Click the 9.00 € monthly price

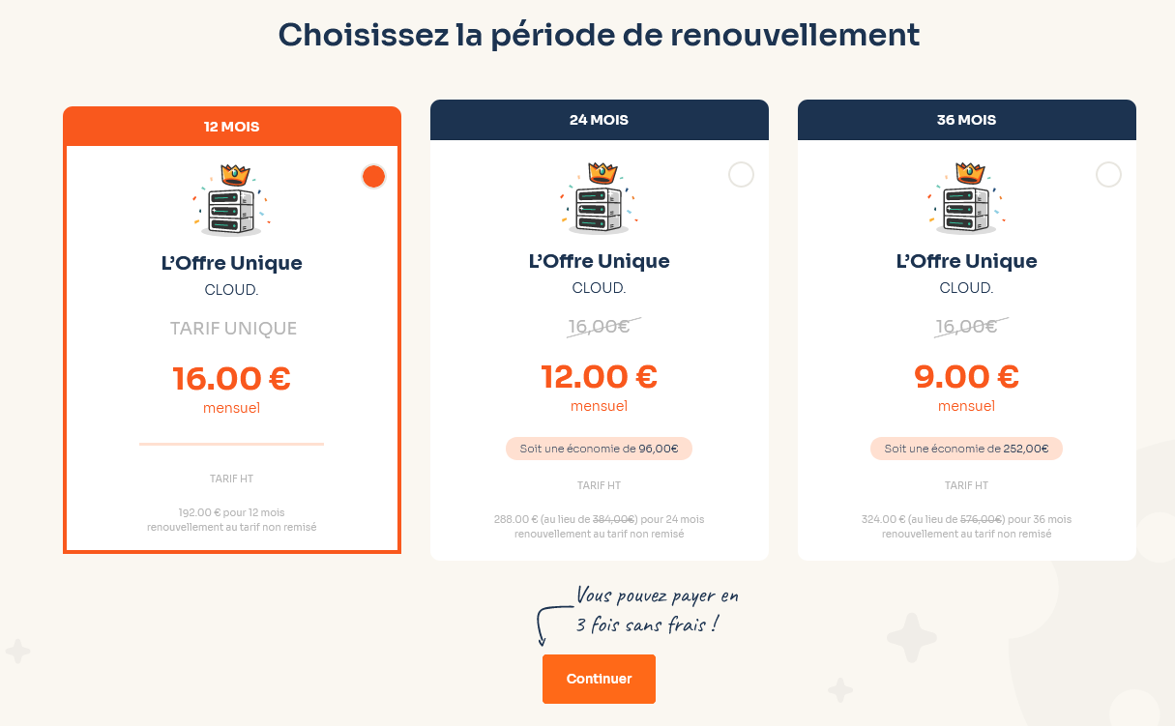pos(967,376)
